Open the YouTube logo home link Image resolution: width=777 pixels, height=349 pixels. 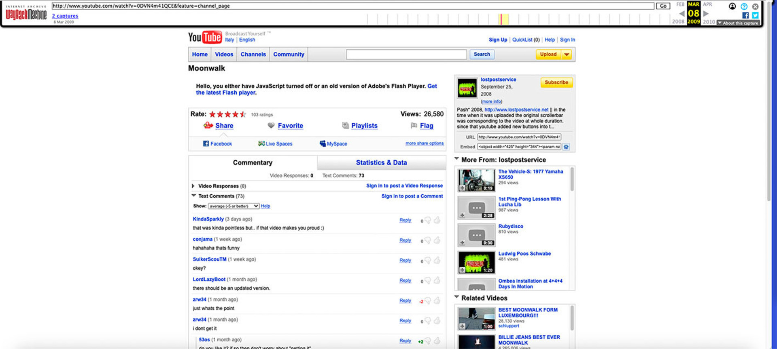[205, 37]
